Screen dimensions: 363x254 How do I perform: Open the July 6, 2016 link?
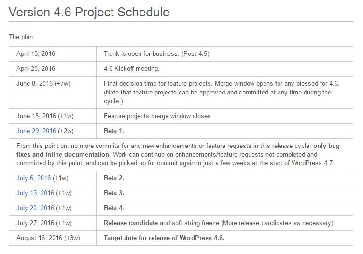click(34, 178)
